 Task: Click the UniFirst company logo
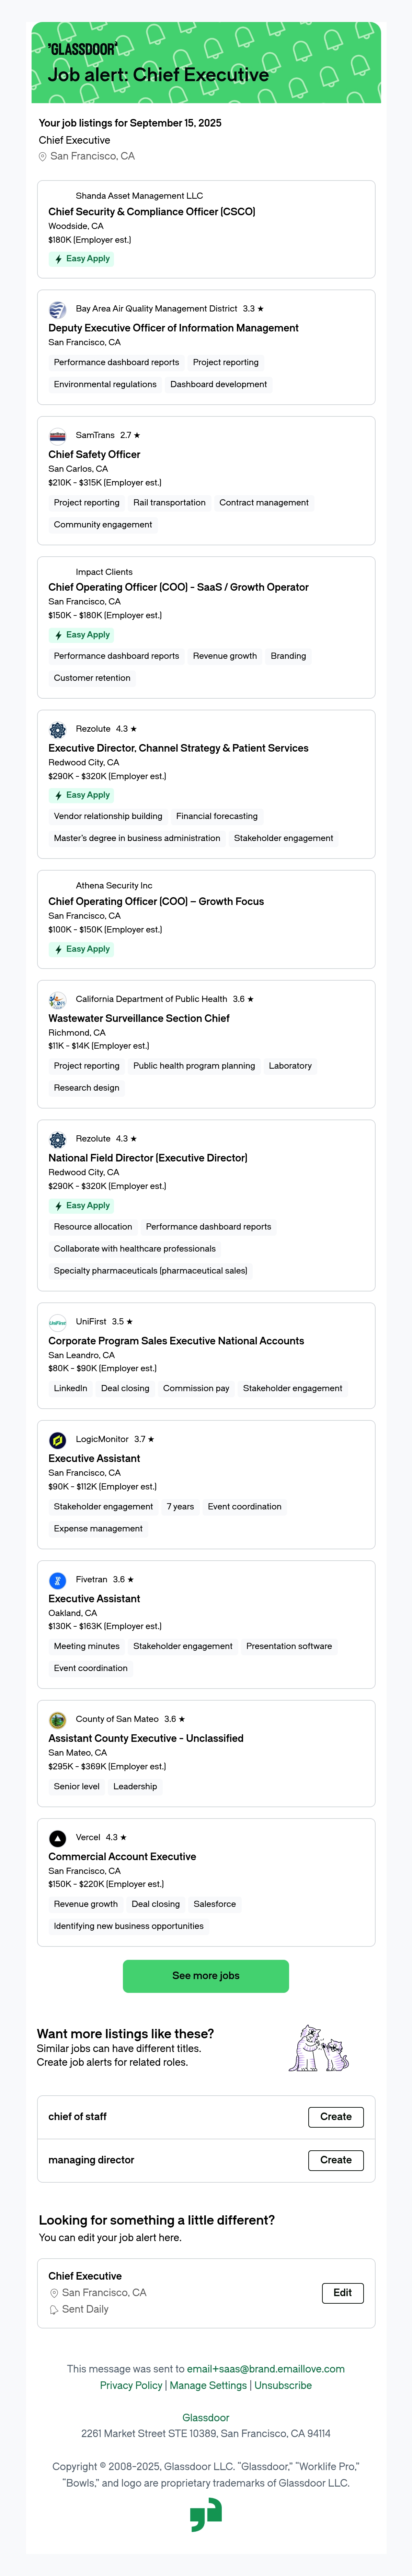click(x=58, y=1322)
